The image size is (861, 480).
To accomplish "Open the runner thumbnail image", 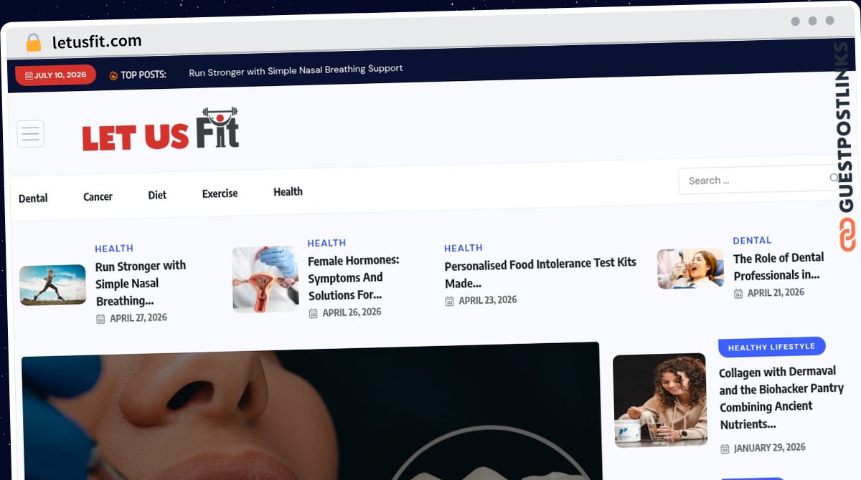I will (53, 284).
